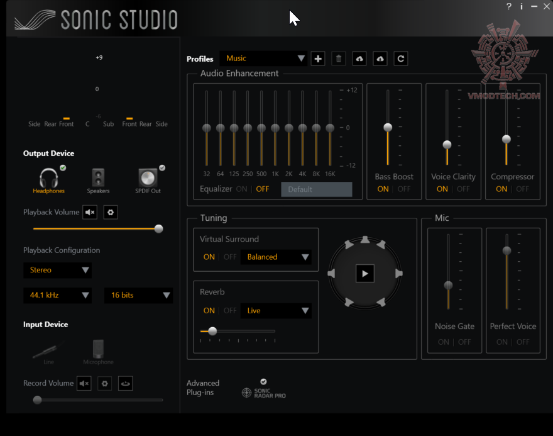Click the cloud download profile icon

tap(380, 59)
